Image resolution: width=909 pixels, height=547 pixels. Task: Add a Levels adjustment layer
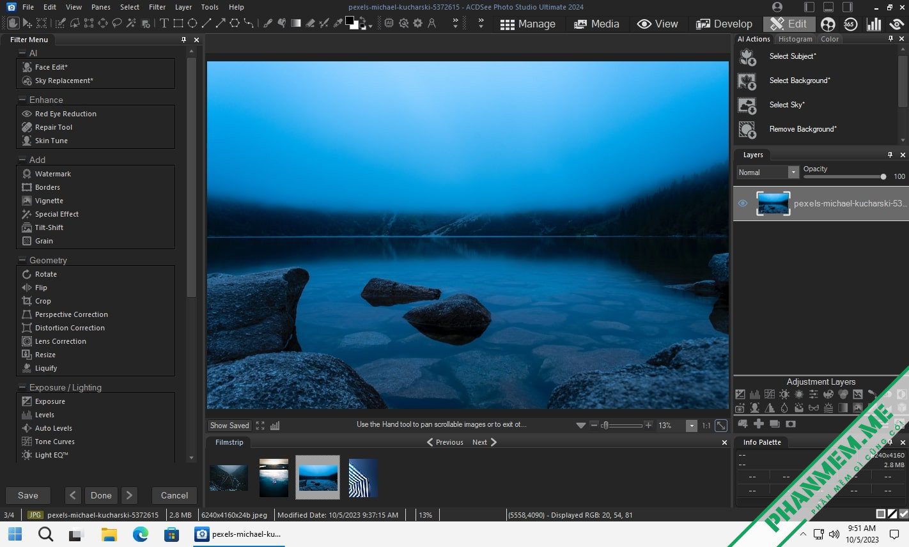coord(755,394)
